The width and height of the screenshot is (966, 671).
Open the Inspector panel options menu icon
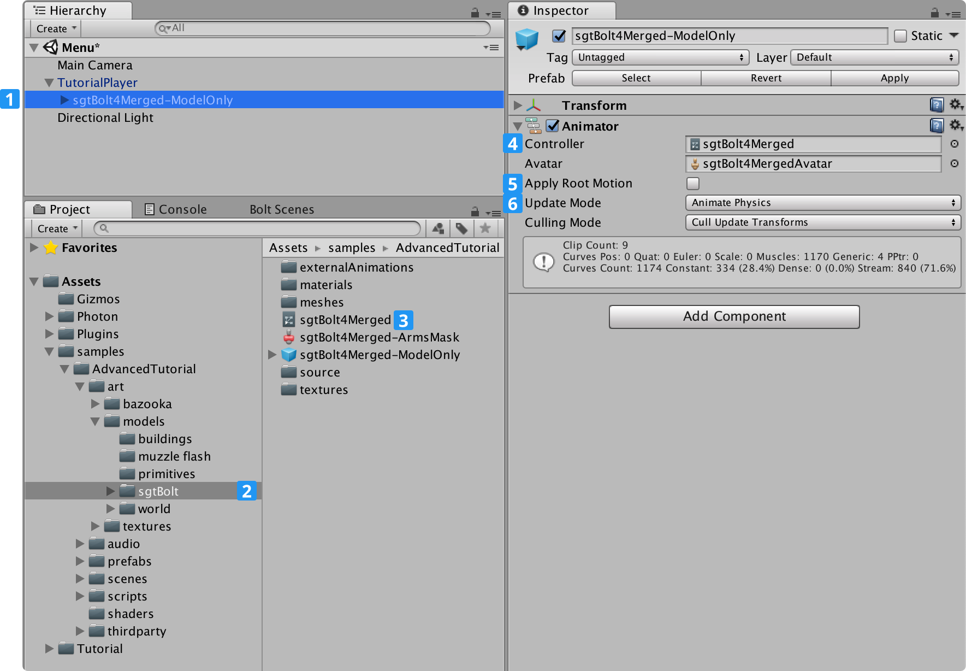click(x=953, y=14)
